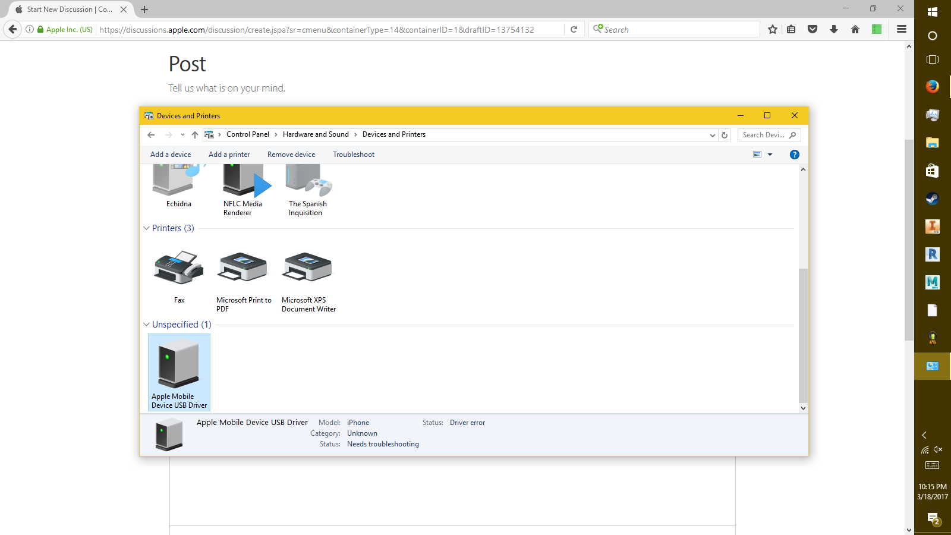Launch Autodesk Maya from taskbar
951x535 pixels.
pyautogui.click(x=933, y=282)
